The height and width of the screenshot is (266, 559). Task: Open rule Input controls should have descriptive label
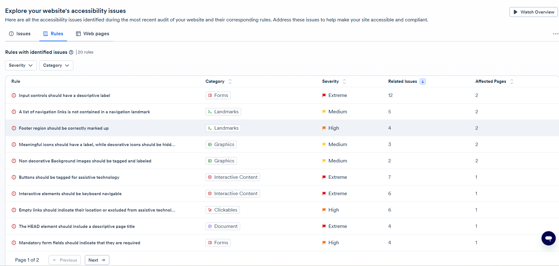(x=65, y=95)
